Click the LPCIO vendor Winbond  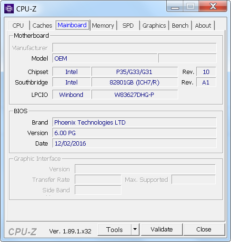pyautogui.click(x=71, y=95)
